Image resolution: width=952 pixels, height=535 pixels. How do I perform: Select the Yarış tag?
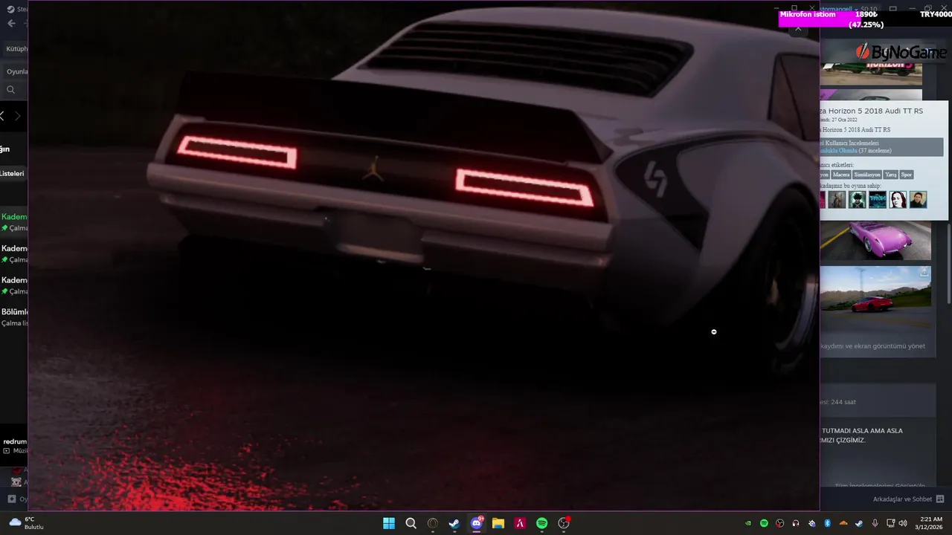pyautogui.click(x=890, y=175)
